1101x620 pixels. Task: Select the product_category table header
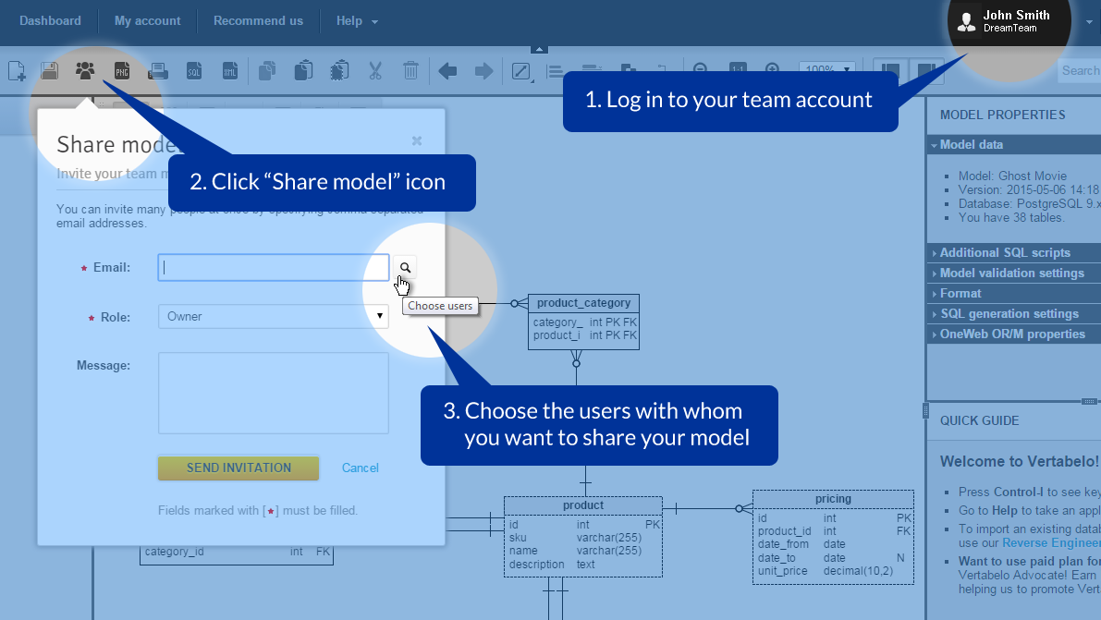(x=583, y=303)
